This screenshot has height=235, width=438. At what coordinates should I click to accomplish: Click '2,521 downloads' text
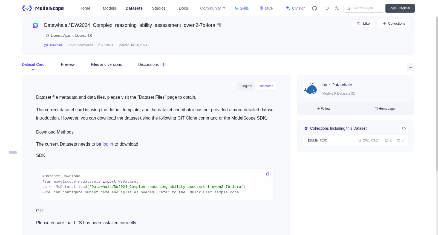81,45
